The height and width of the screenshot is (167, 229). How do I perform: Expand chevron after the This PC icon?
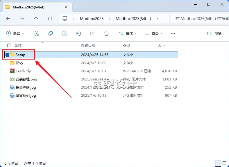click(x=74, y=19)
